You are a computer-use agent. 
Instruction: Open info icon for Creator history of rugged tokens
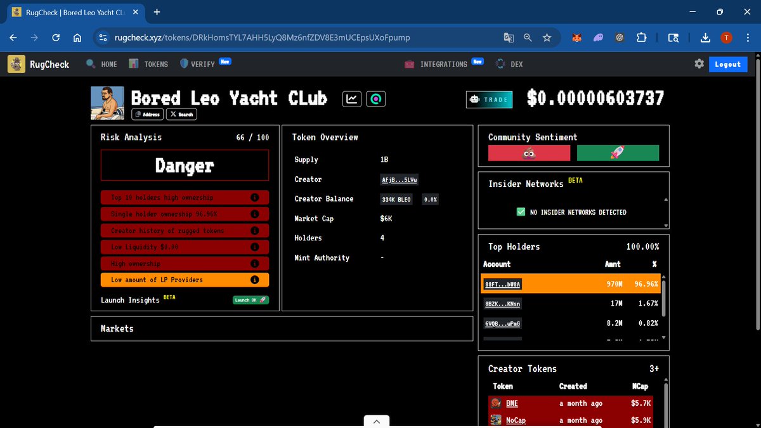pos(254,230)
